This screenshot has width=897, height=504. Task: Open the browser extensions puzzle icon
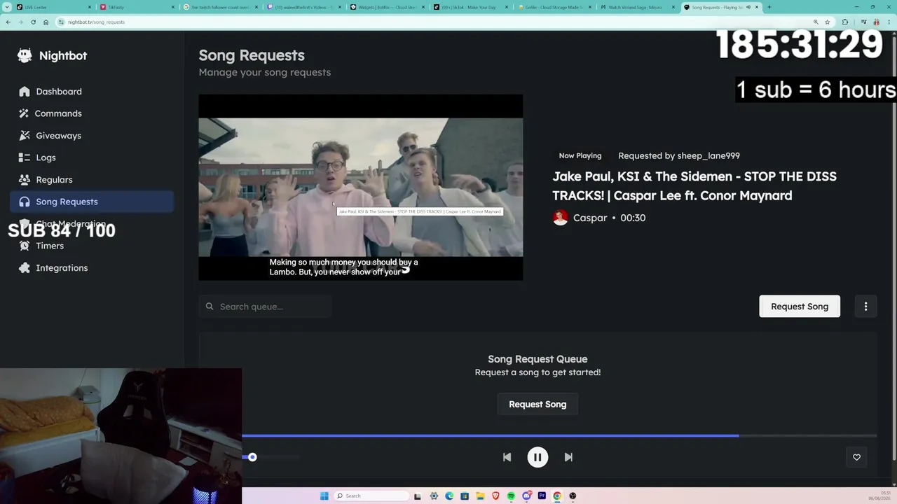click(844, 22)
